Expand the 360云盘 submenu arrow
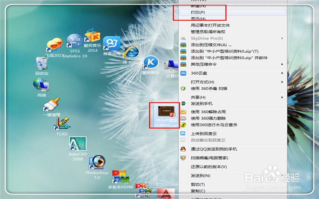Viewport: 319px width, 199px height. pyautogui.click(x=282, y=73)
